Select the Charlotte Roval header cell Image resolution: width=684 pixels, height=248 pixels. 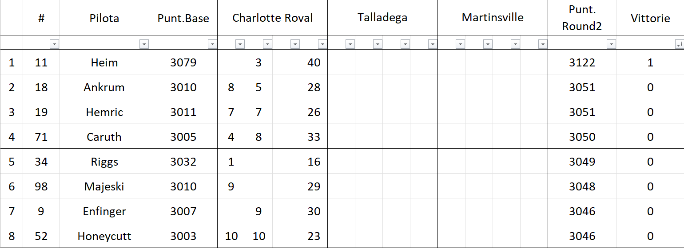point(272,18)
